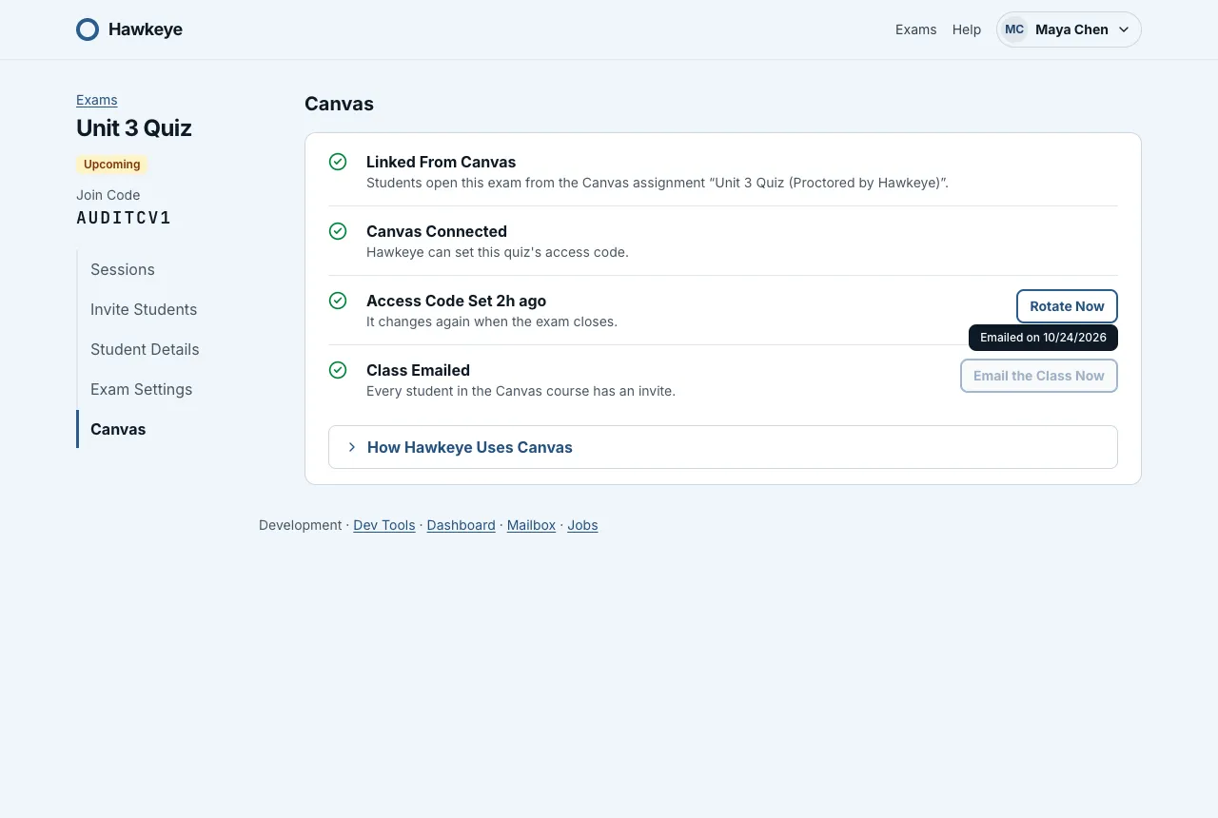
Task: Click the text 'It changes again when the exam closes.'
Action: [492, 321]
